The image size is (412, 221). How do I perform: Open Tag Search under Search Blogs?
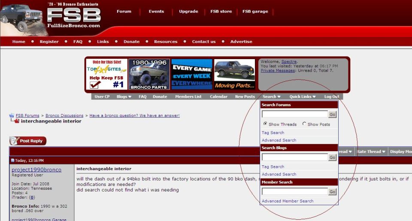pos(273,167)
